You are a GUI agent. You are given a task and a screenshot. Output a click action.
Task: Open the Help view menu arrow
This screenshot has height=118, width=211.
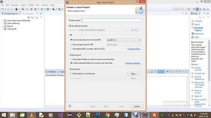208,17
